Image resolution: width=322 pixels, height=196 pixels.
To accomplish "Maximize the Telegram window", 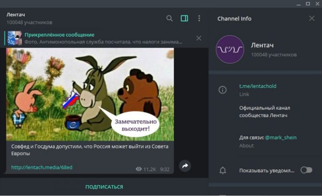I will click(308, 4).
